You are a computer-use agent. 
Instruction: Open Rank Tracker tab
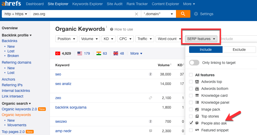click(x=137, y=4)
